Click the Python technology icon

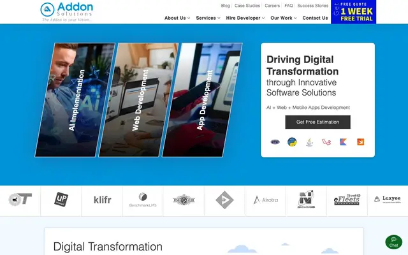[292, 142]
